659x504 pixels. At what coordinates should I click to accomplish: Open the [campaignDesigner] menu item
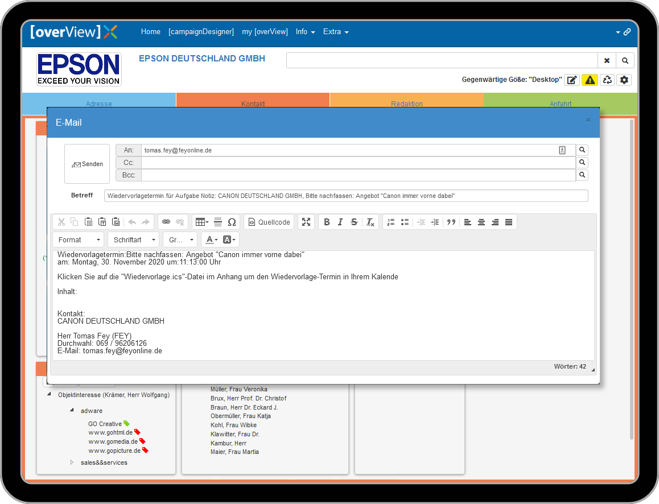pyautogui.click(x=201, y=31)
